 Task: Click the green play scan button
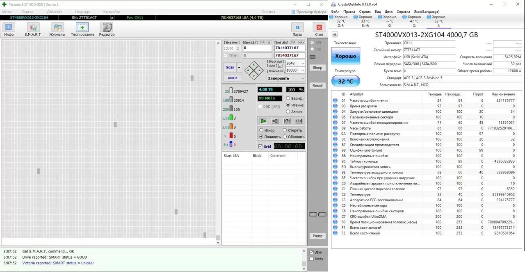click(263, 121)
